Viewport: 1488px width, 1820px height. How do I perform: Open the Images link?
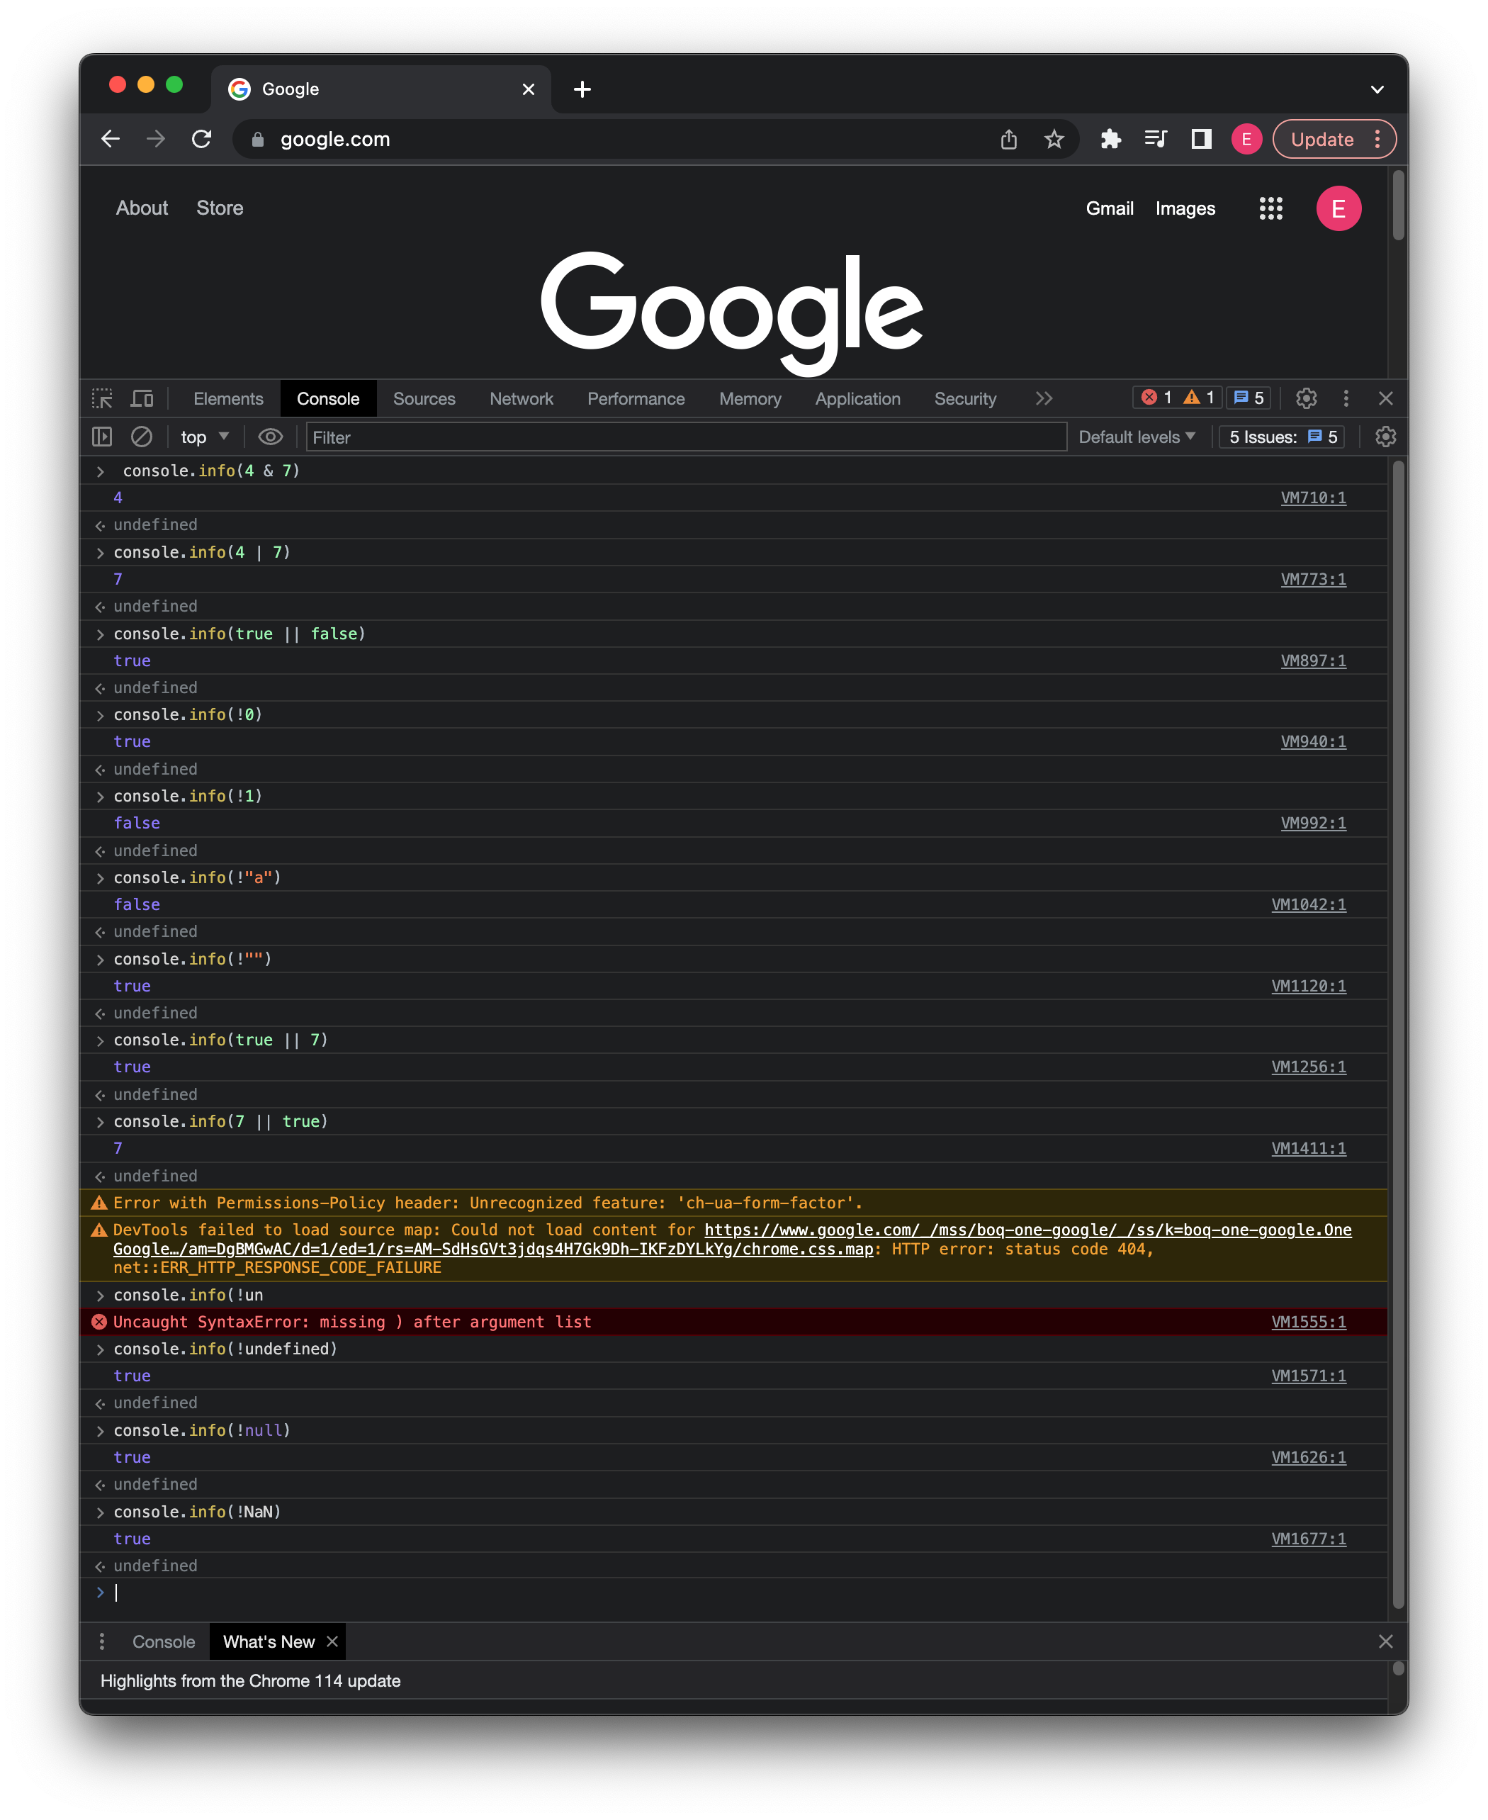1185,208
